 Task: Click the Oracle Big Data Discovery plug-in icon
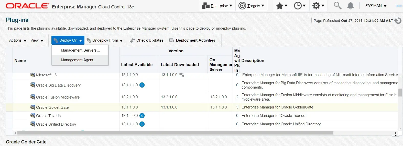32,85
